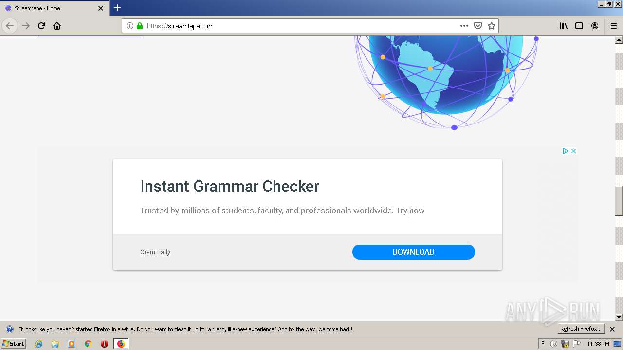The image size is (623, 350).
Task: Open the Action Center flag icon
Action: (x=577, y=344)
